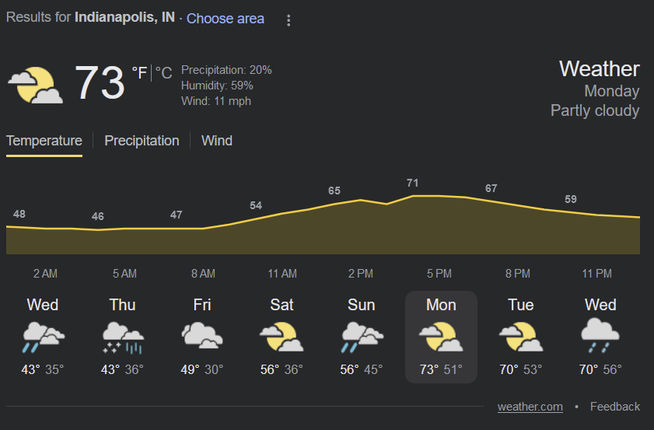Select the highlighted Mon forecast card
This screenshot has width=654, height=430.
(441, 337)
